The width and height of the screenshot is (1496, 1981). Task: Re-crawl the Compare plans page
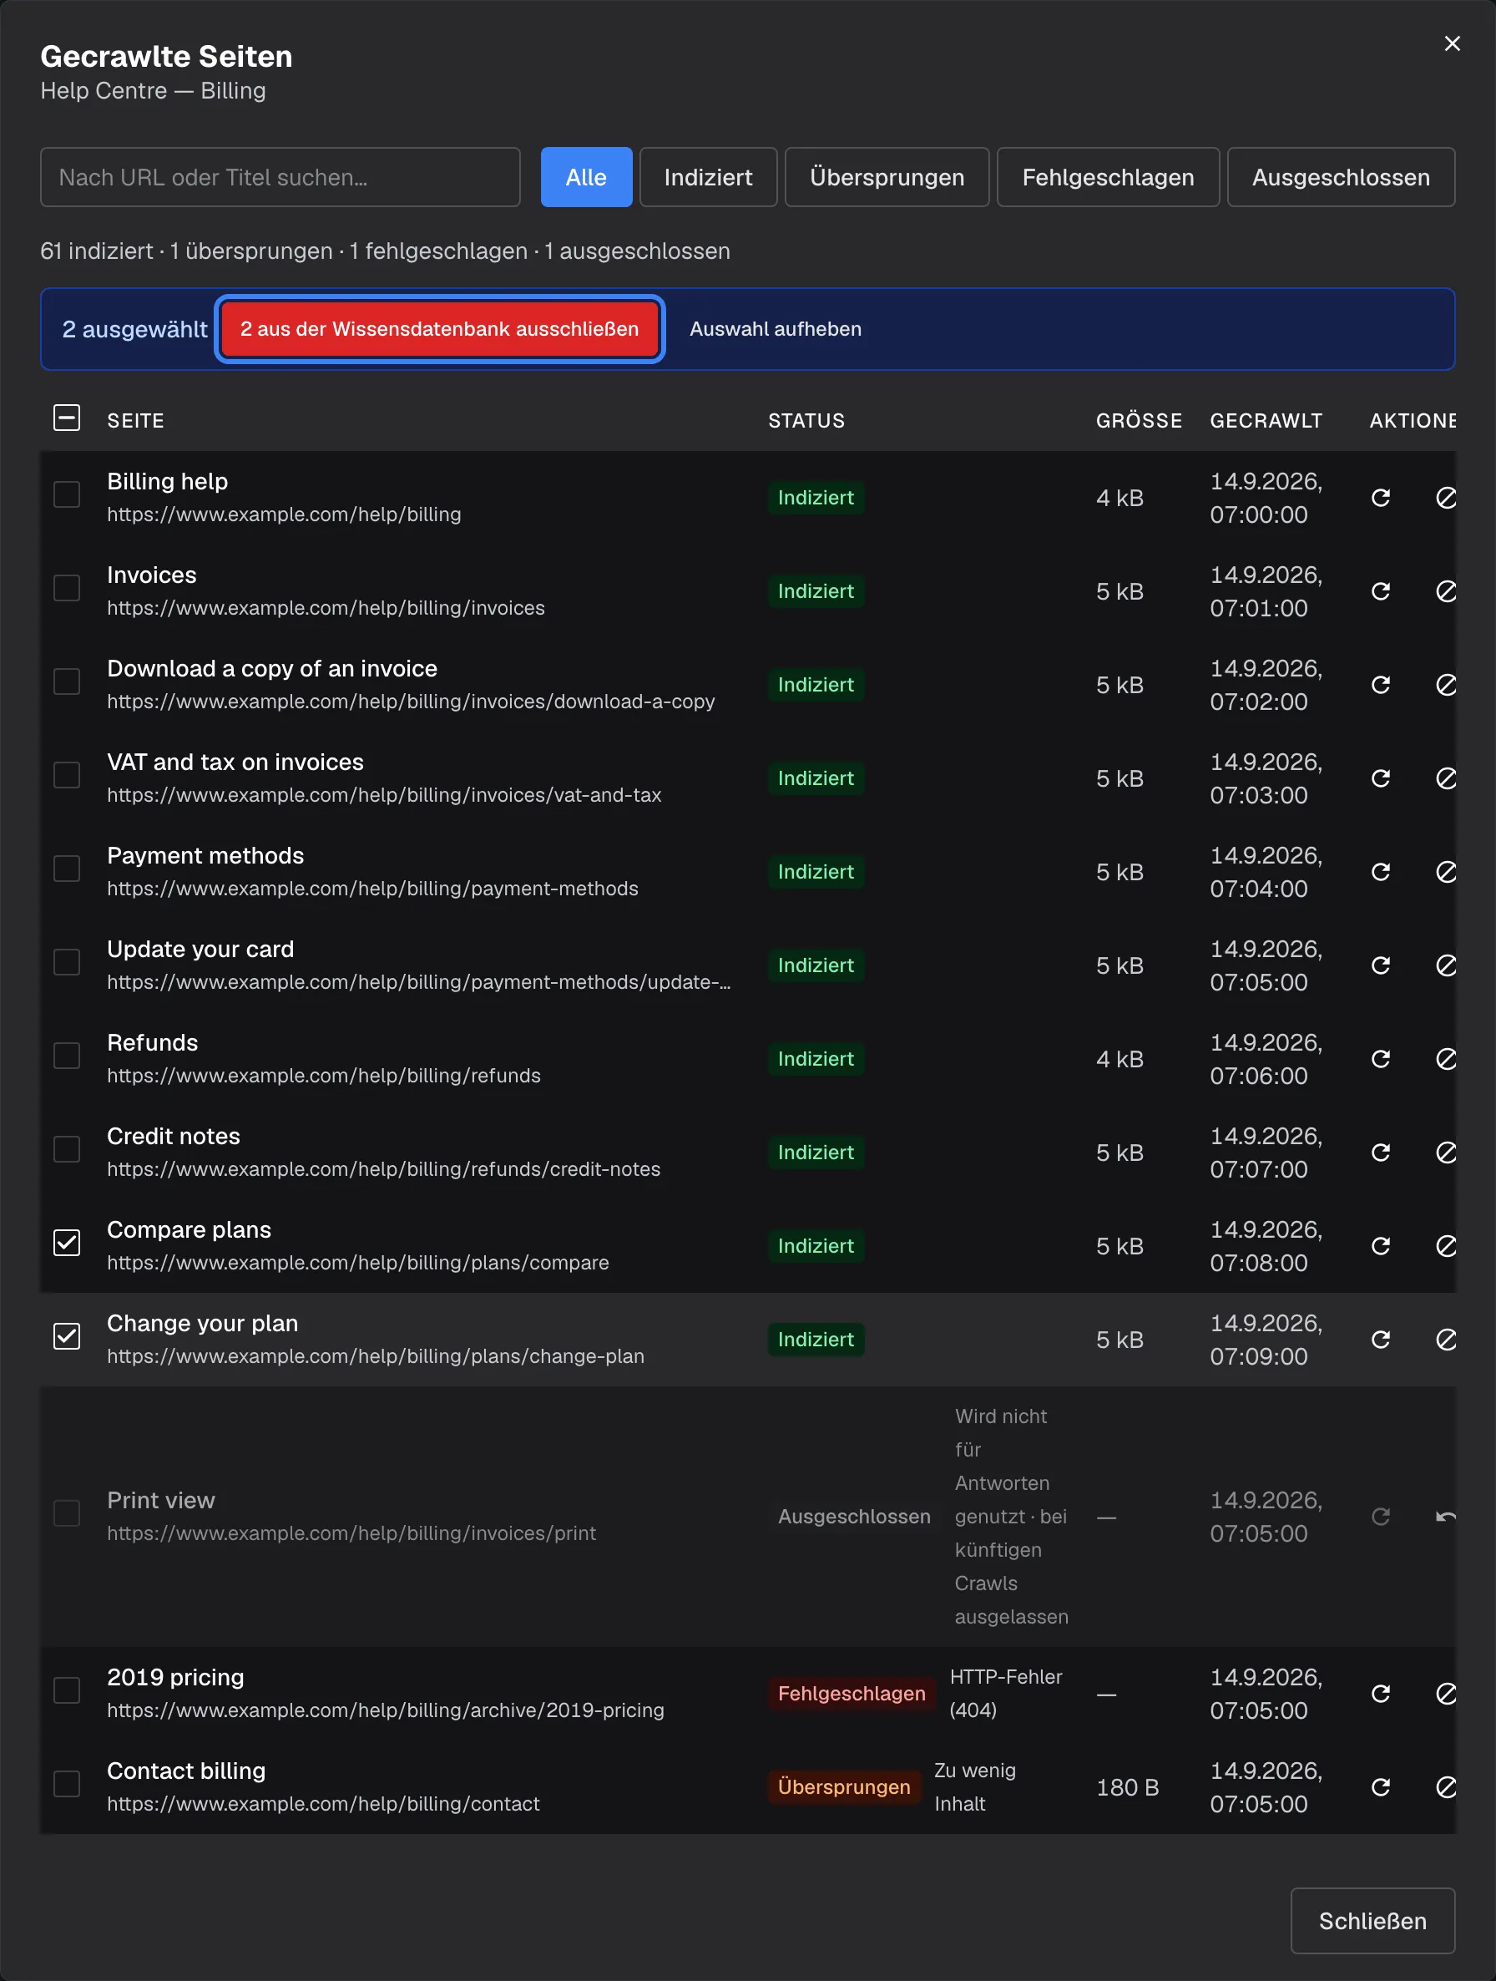point(1381,1247)
